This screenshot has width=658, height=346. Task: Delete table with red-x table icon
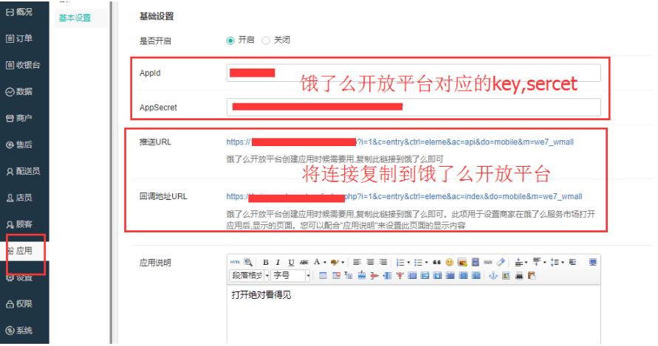pos(336,275)
